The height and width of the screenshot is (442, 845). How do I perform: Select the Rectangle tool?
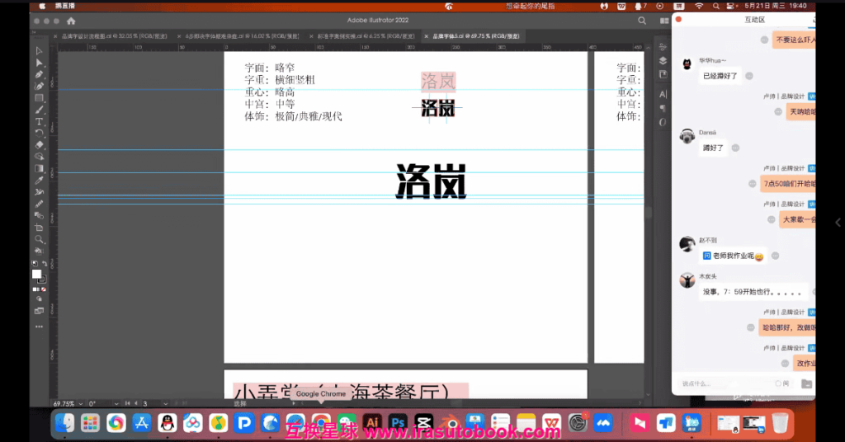39,98
